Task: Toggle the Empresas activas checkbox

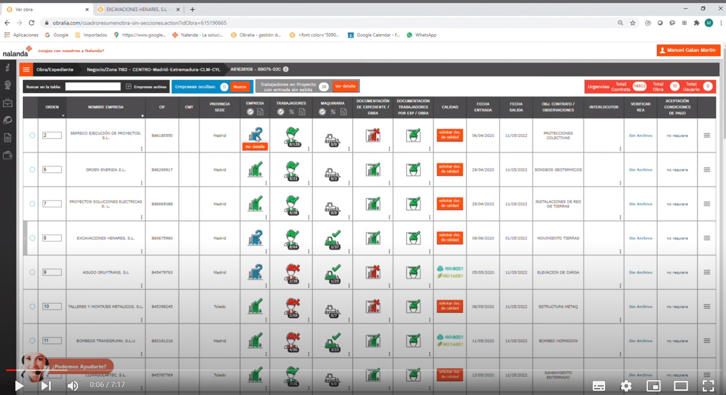Action: [128, 87]
